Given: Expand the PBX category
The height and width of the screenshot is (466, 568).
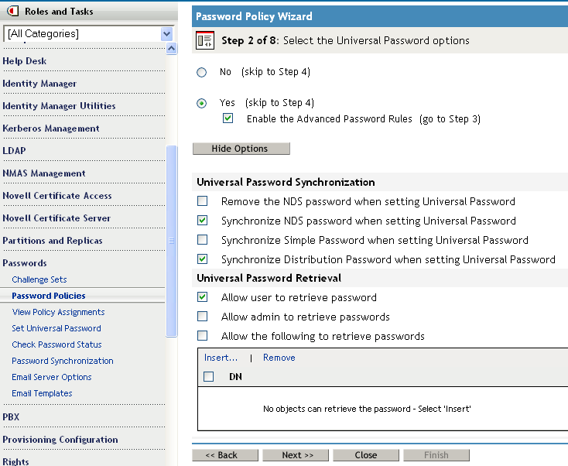Looking at the screenshot, I should (11, 417).
